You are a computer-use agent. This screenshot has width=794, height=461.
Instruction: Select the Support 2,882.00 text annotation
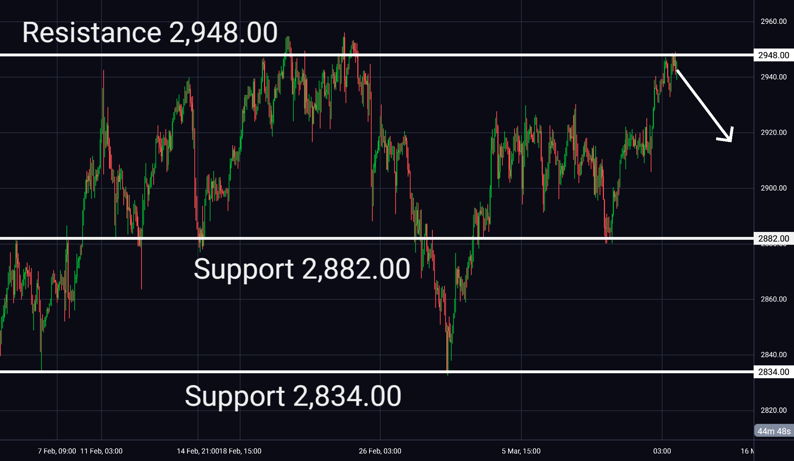click(302, 269)
